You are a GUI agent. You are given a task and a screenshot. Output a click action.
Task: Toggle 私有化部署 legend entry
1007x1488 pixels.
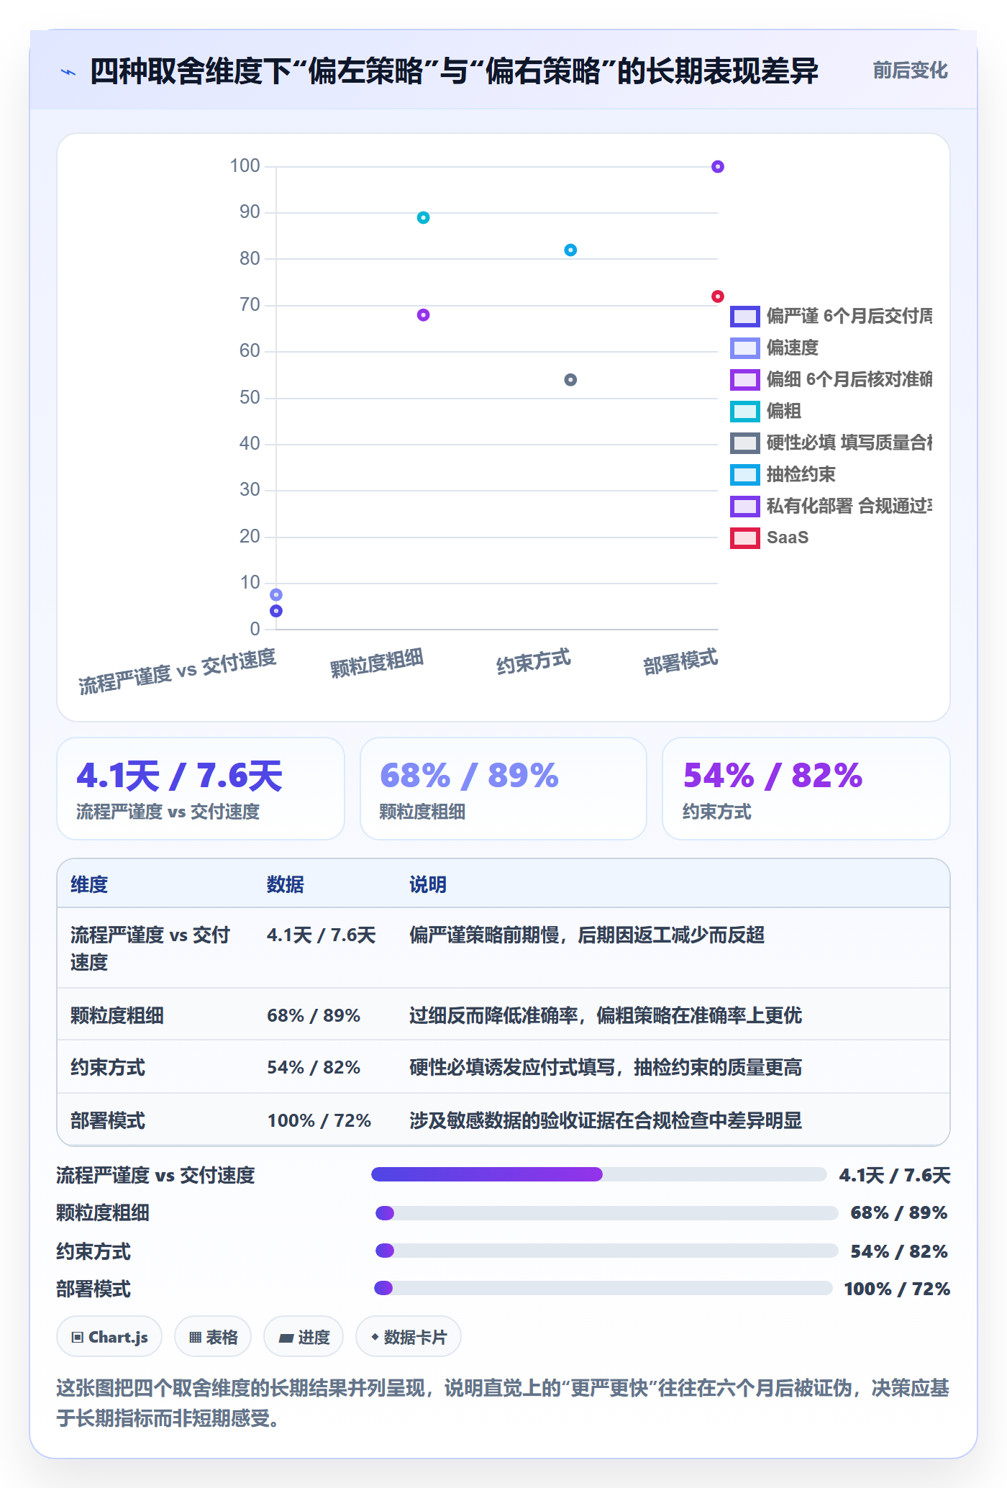[831, 507]
